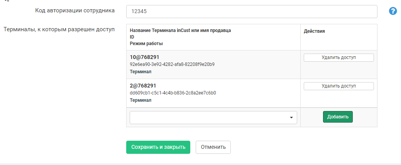Viewport: 401px width, 165px height.
Task: Click the blue help question mark icon
Action: point(393,11)
